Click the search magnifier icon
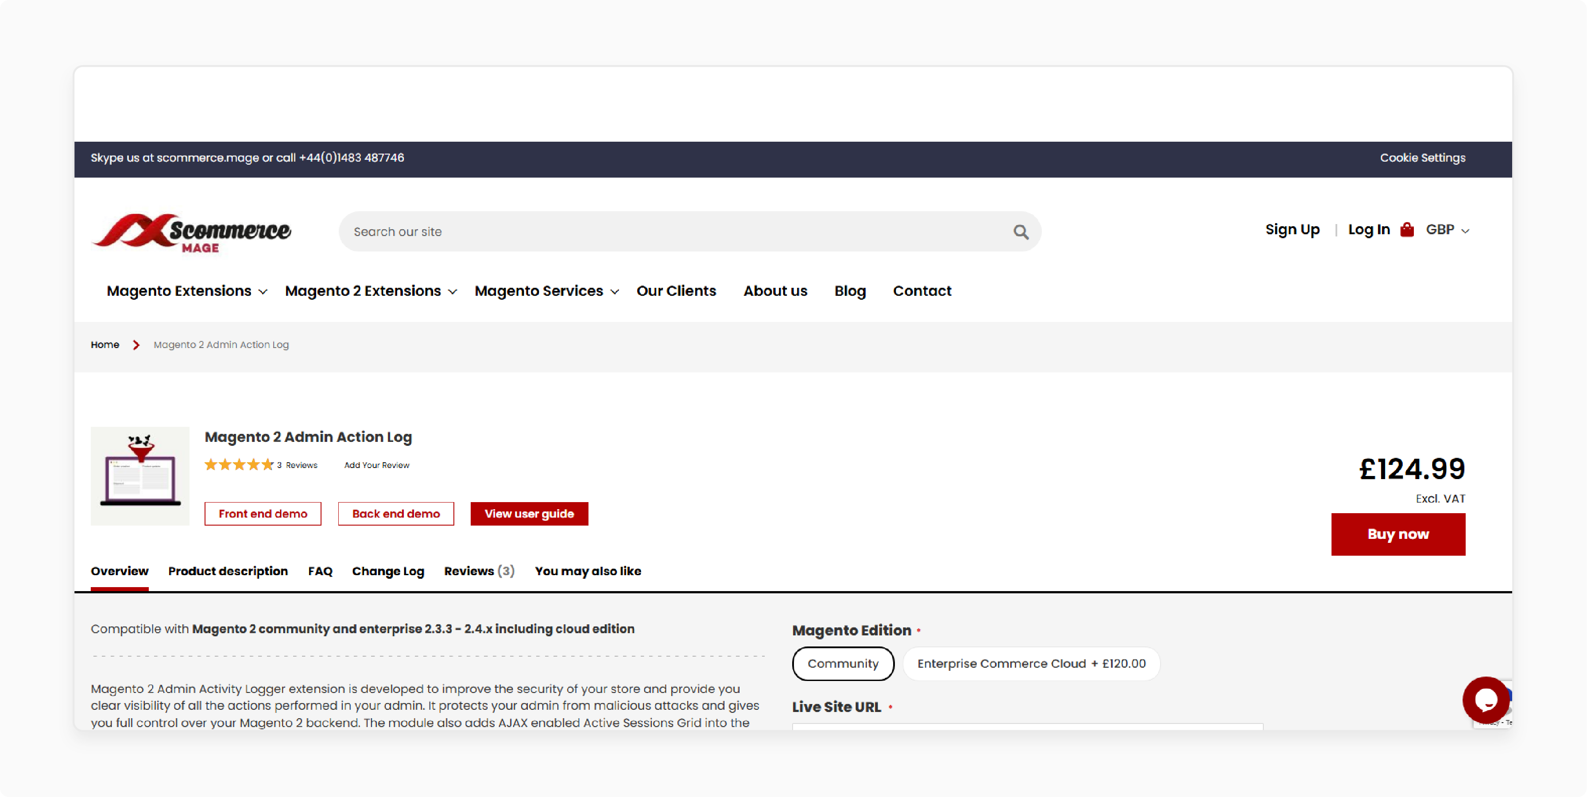1587x797 pixels. pyautogui.click(x=1021, y=232)
